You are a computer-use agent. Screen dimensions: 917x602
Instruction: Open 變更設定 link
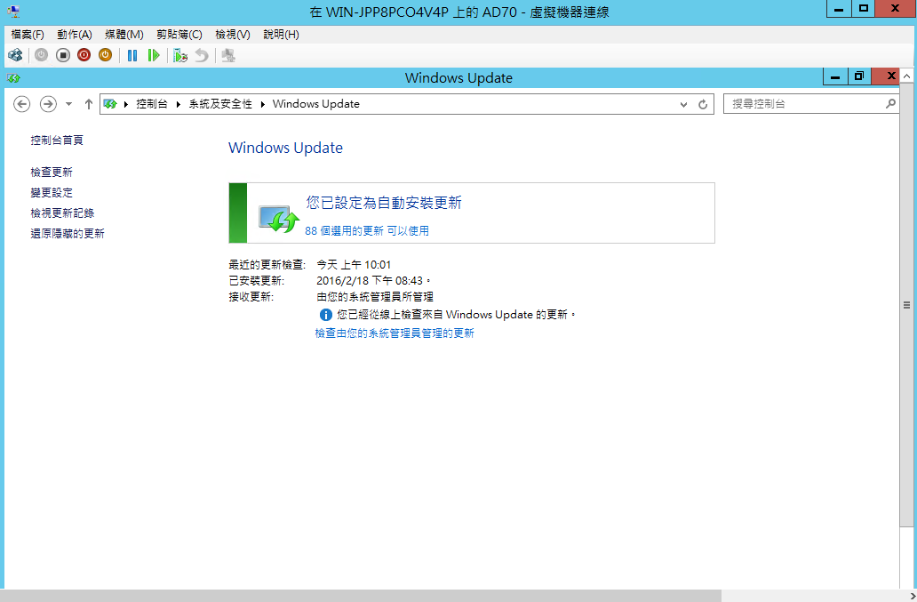click(52, 192)
